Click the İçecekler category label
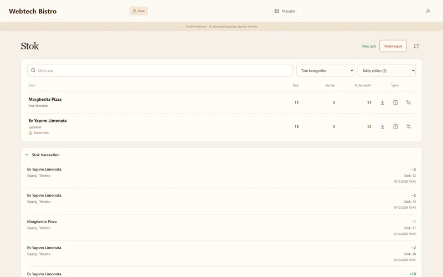Viewport: 443px width, 277px height. (x=35, y=127)
